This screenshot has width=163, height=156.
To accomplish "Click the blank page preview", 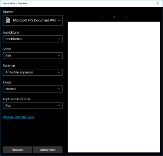I will [114, 87].
